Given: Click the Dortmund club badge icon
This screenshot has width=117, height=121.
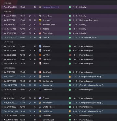Looking at the screenshot, I should [x=40, y=20].
